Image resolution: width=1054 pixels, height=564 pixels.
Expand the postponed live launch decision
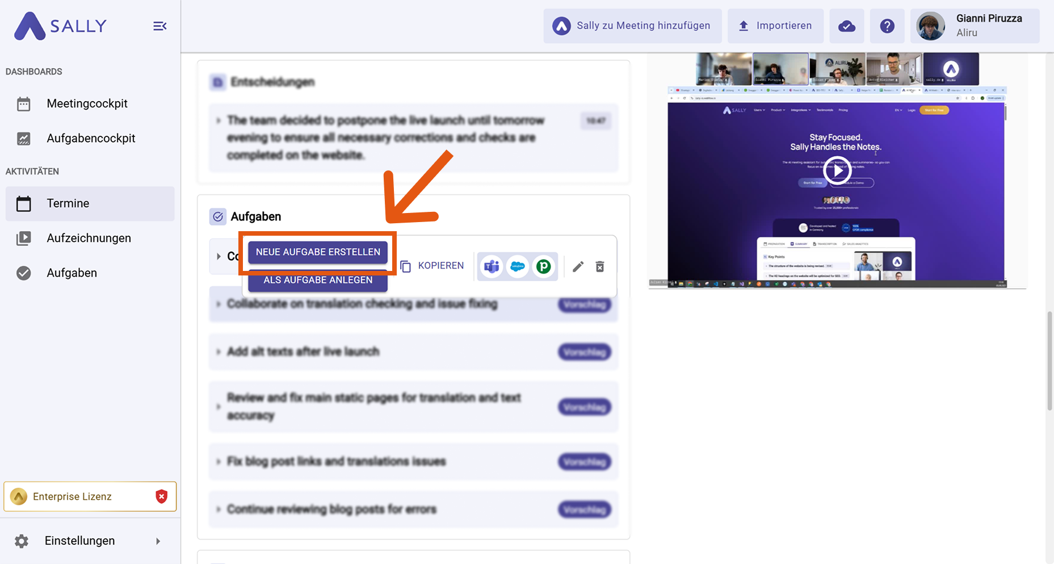(x=219, y=120)
